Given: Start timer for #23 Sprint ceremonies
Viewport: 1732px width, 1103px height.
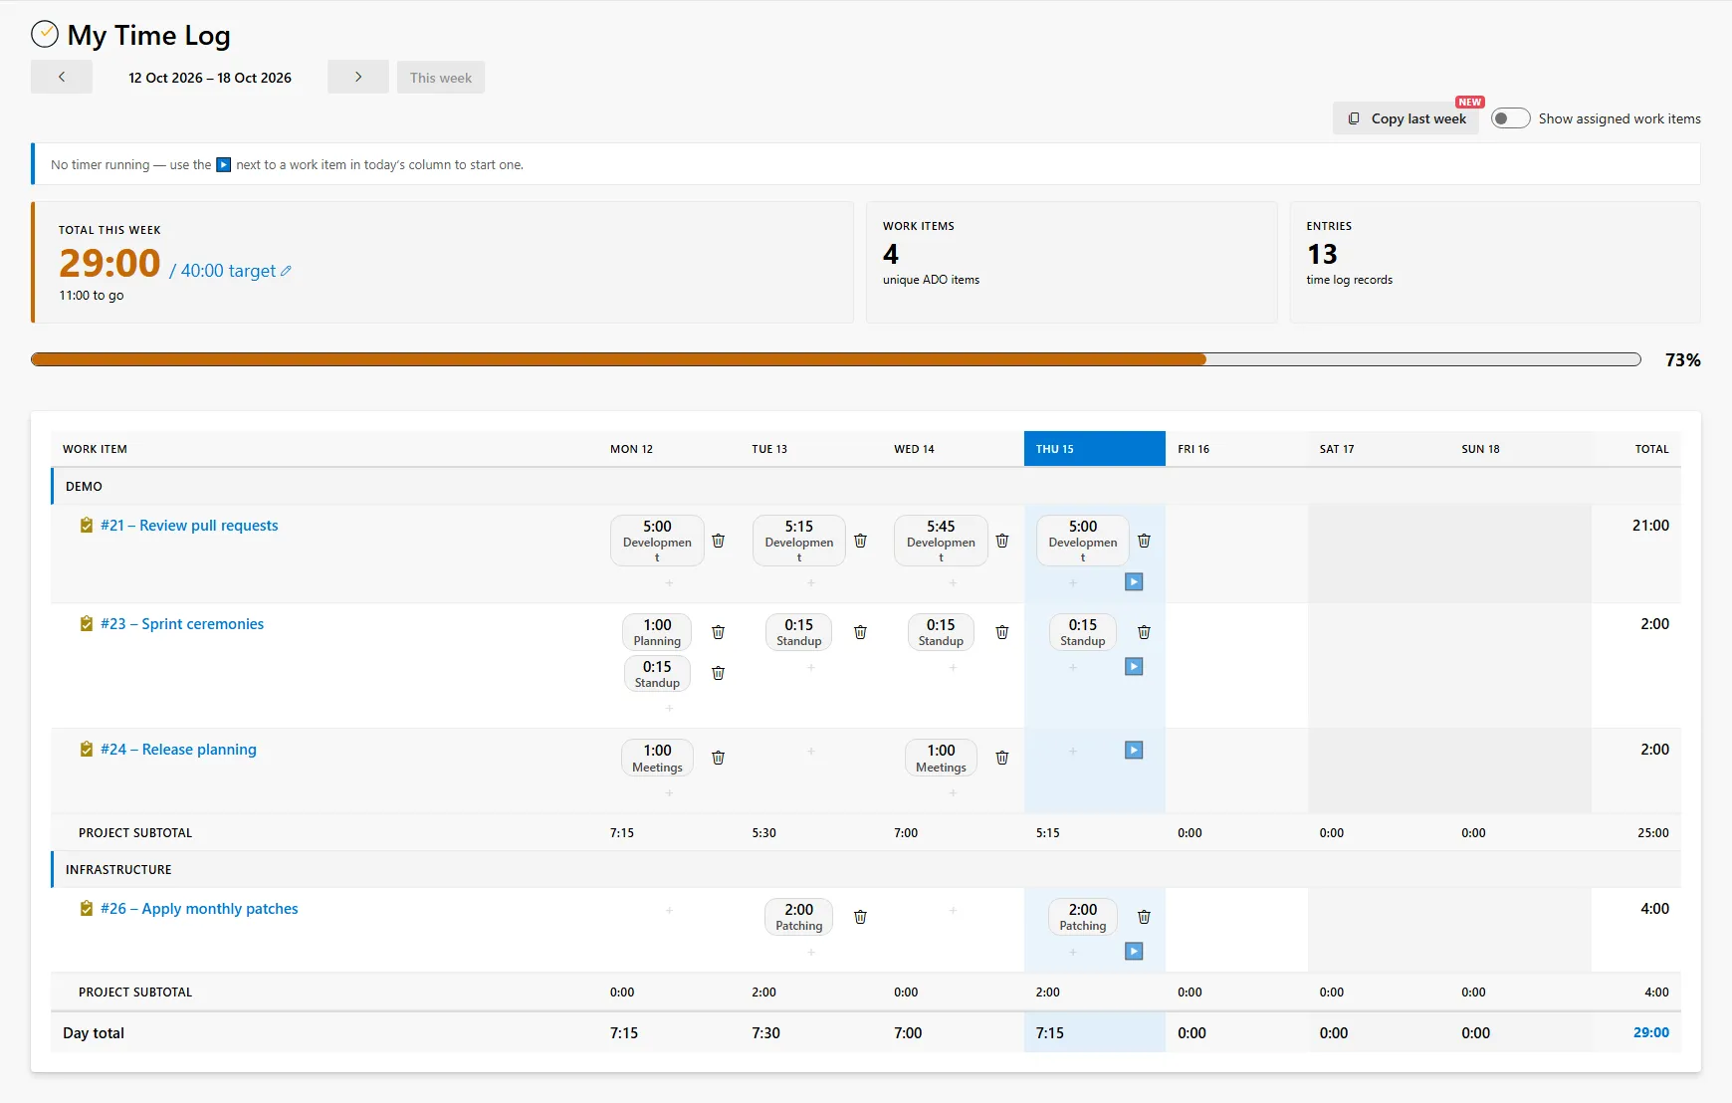Looking at the screenshot, I should pyautogui.click(x=1134, y=667).
